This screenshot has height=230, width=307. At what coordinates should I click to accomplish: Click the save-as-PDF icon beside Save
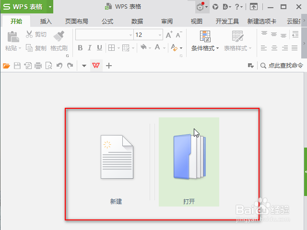tap(28, 66)
